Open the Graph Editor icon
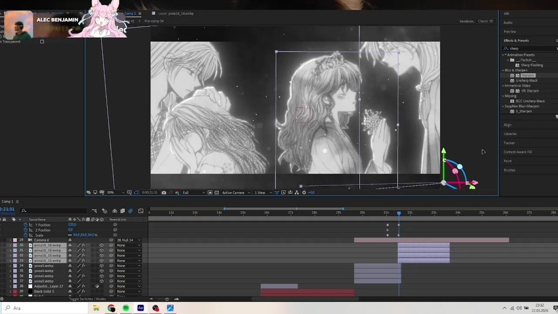The height and width of the screenshot is (314, 558). tap(141, 211)
